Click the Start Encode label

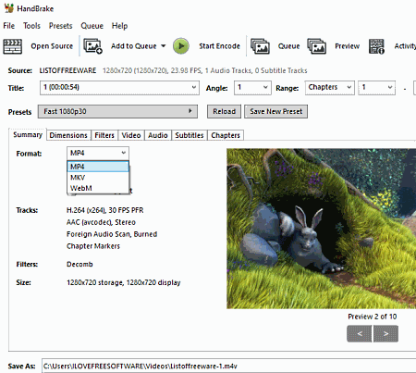pyautogui.click(x=219, y=46)
